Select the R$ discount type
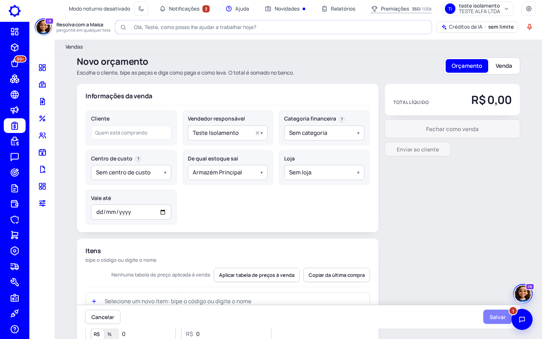542x339 pixels. 97,334
